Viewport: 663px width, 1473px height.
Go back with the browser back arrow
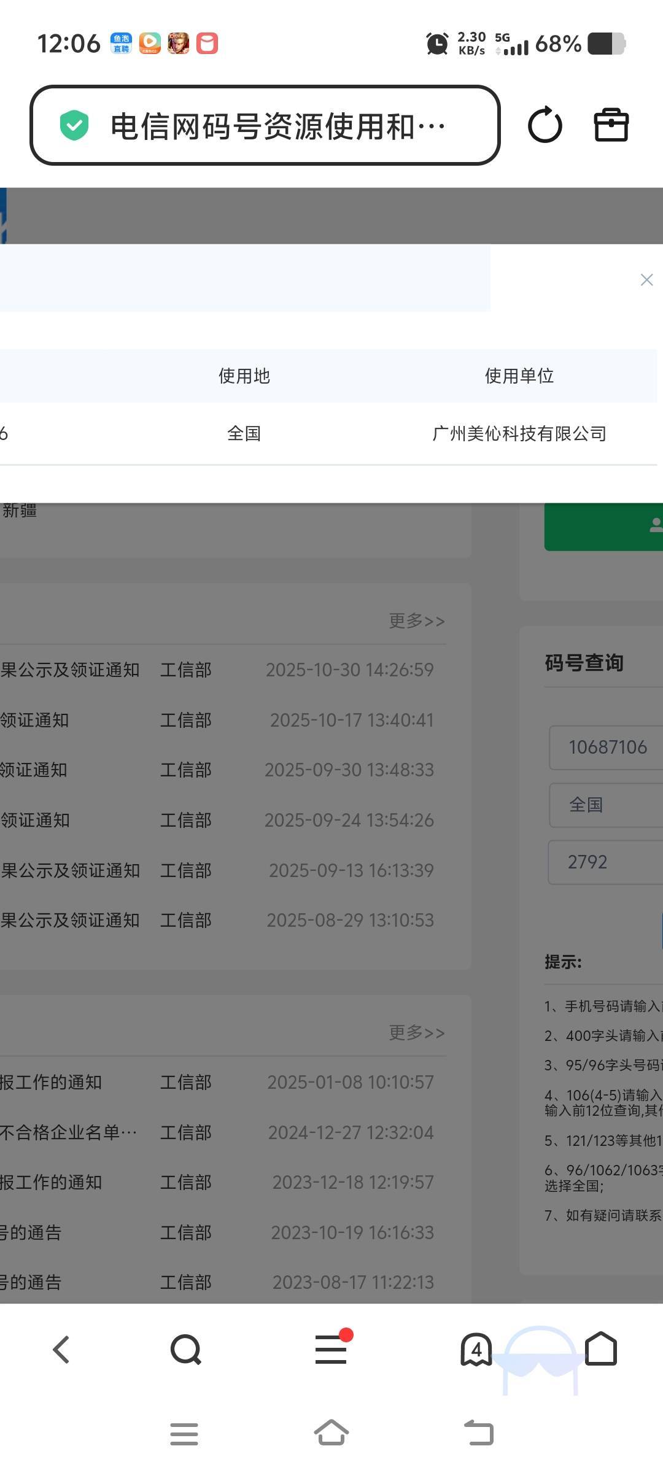pyautogui.click(x=61, y=1350)
